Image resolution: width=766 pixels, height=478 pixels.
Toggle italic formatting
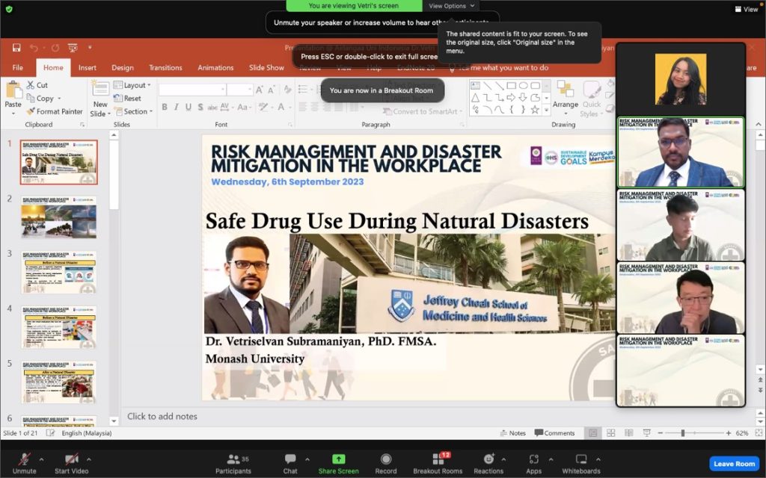pos(177,107)
